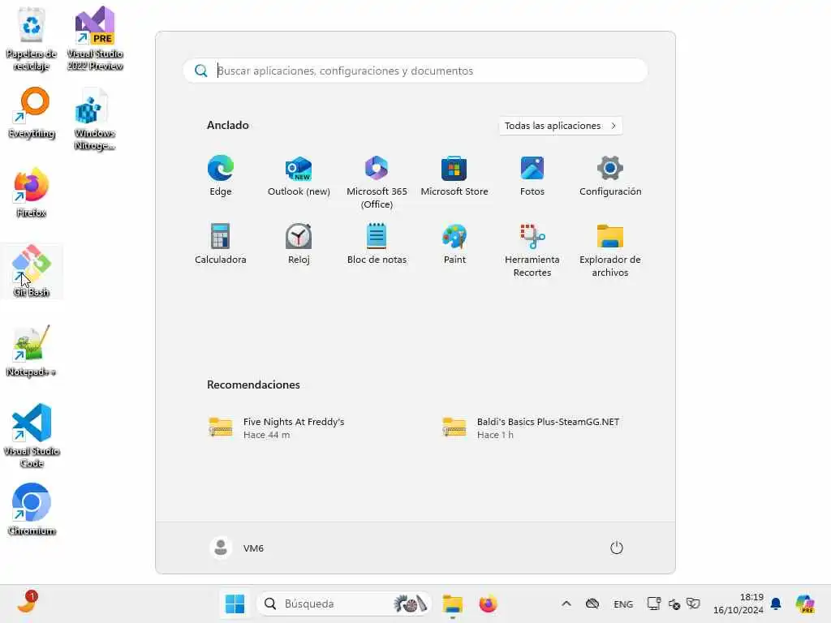Open Microsoft 365 (Office) app
831x623 pixels.
[377, 183]
